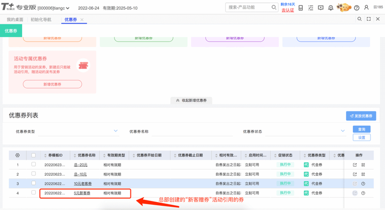Click the 剩余16天 text

point(288,4)
